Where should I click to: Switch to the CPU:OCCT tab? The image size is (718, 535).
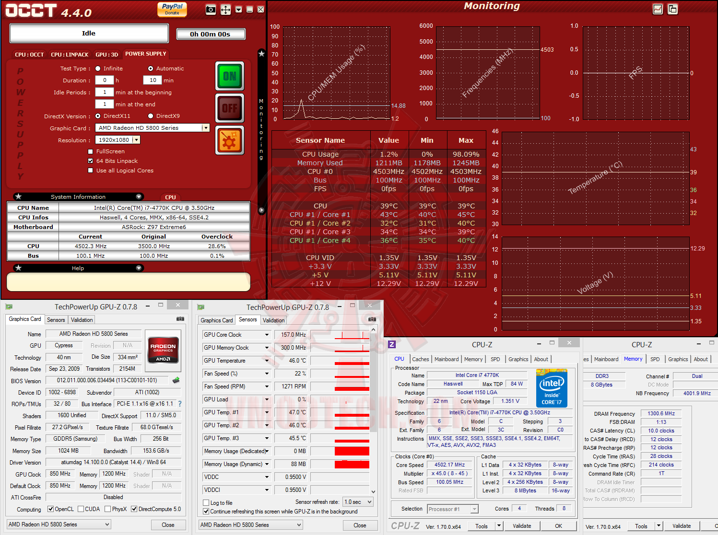click(29, 55)
